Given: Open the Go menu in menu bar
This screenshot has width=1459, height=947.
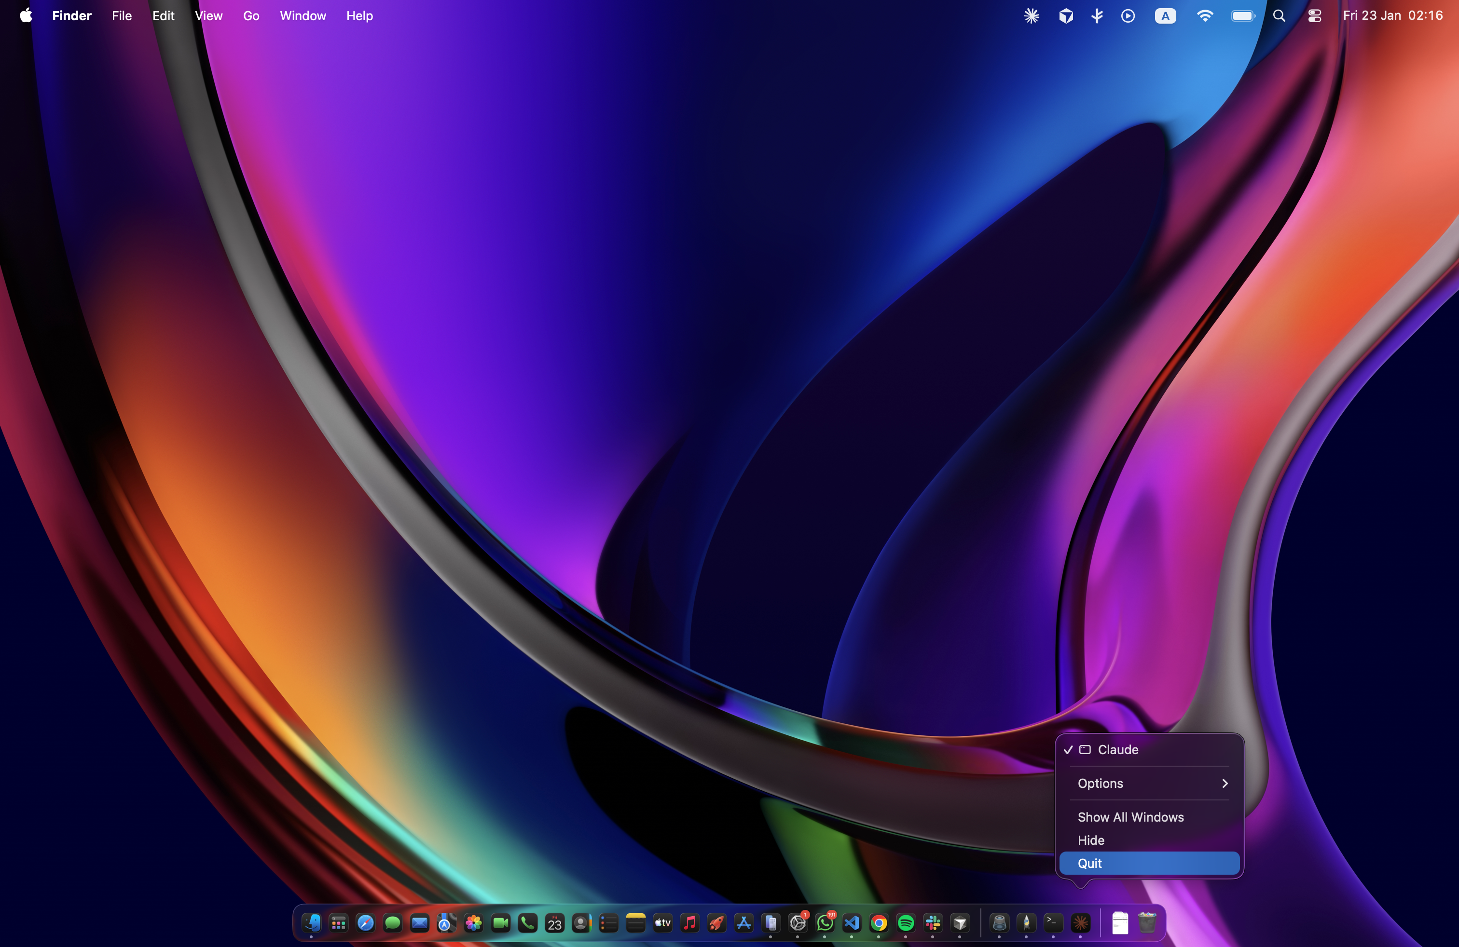Looking at the screenshot, I should pos(251,16).
